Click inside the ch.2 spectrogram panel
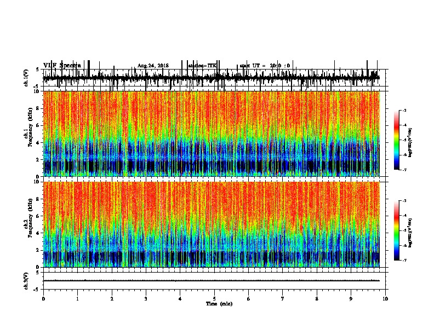The width and height of the screenshot is (434, 335). coord(212,224)
